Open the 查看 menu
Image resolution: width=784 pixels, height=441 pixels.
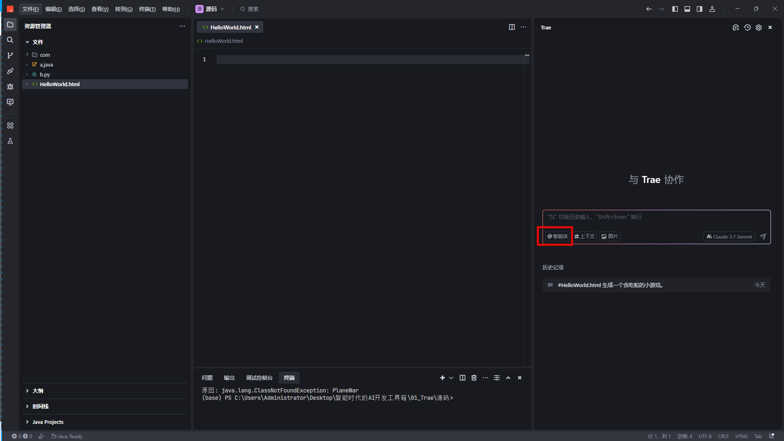point(100,9)
